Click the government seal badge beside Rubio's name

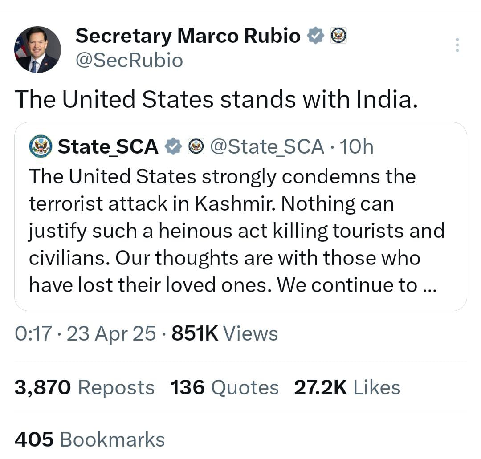(338, 35)
